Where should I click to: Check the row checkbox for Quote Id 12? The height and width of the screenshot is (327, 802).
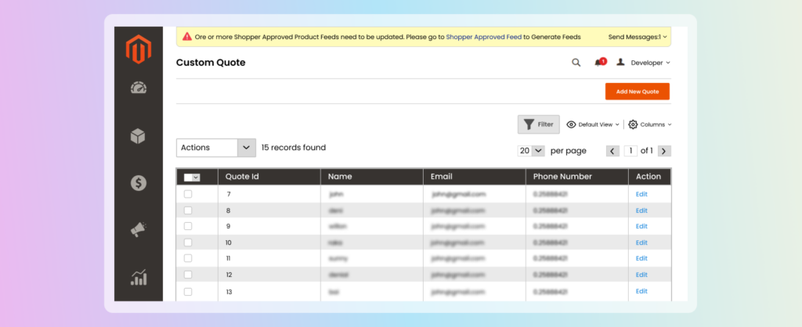point(188,275)
